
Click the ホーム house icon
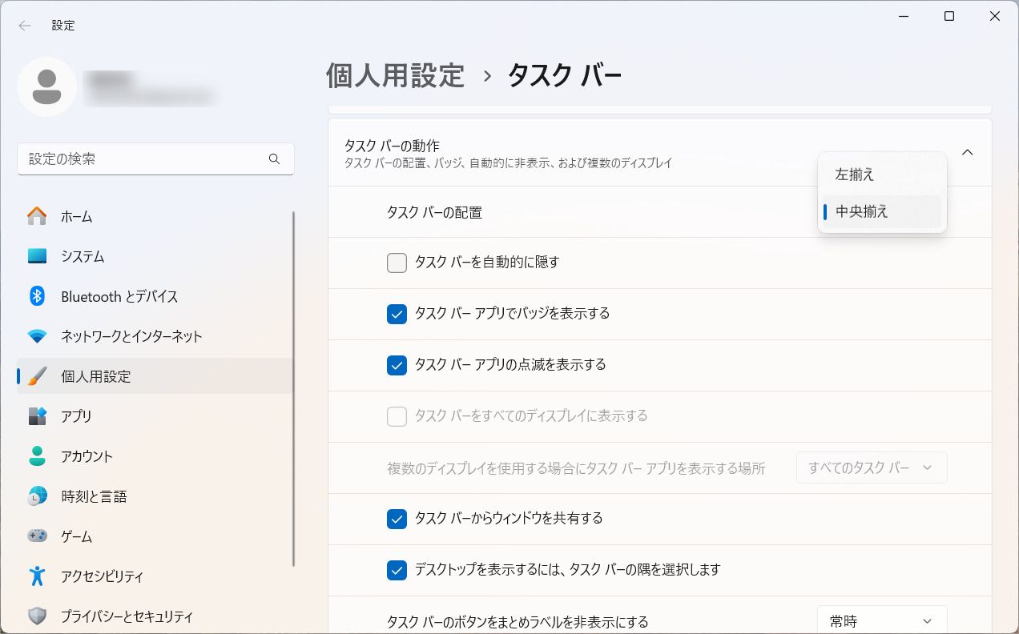click(x=37, y=216)
